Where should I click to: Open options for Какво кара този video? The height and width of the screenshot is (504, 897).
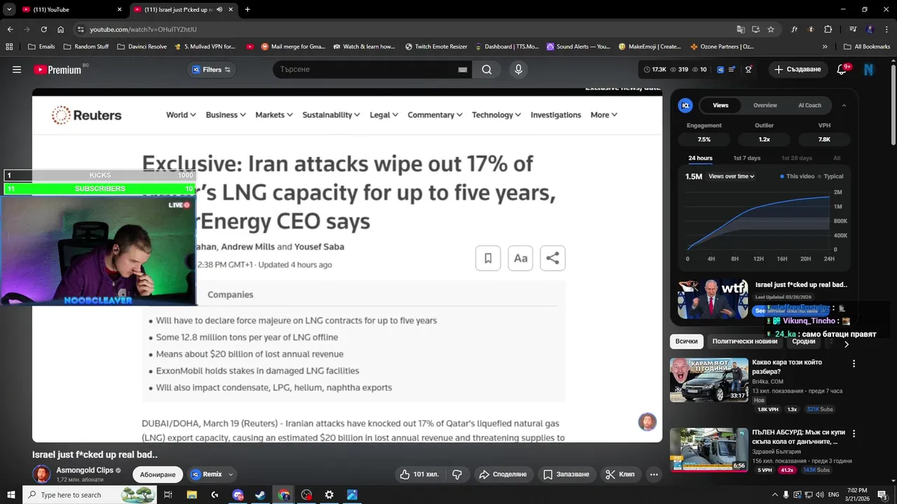point(854,363)
